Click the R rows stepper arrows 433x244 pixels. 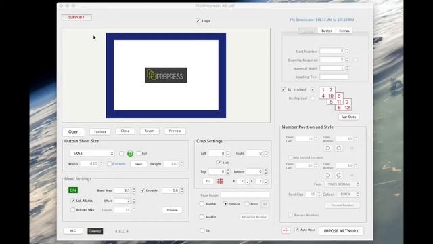(x=248, y=181)
